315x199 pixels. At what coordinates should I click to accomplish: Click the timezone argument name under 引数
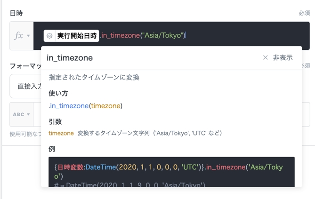[x=61, y=133]
